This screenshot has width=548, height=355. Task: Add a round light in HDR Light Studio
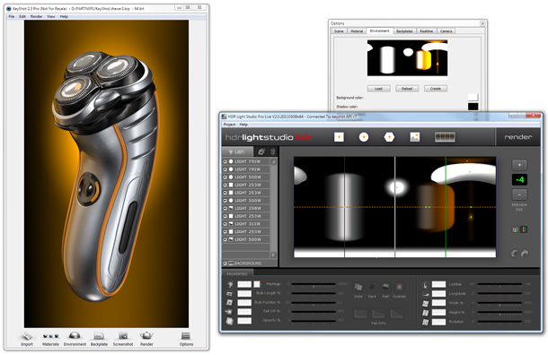click(x=364, y=137)
